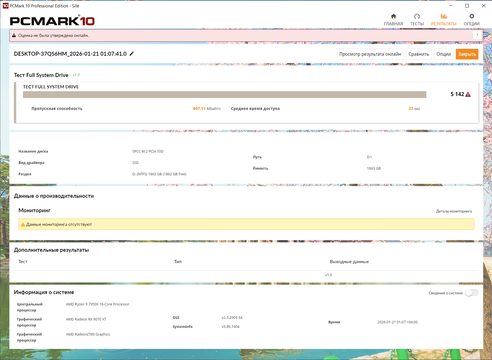
Task: Select disk name SPCC M.2 PCIe SSD
Action: 148,151
